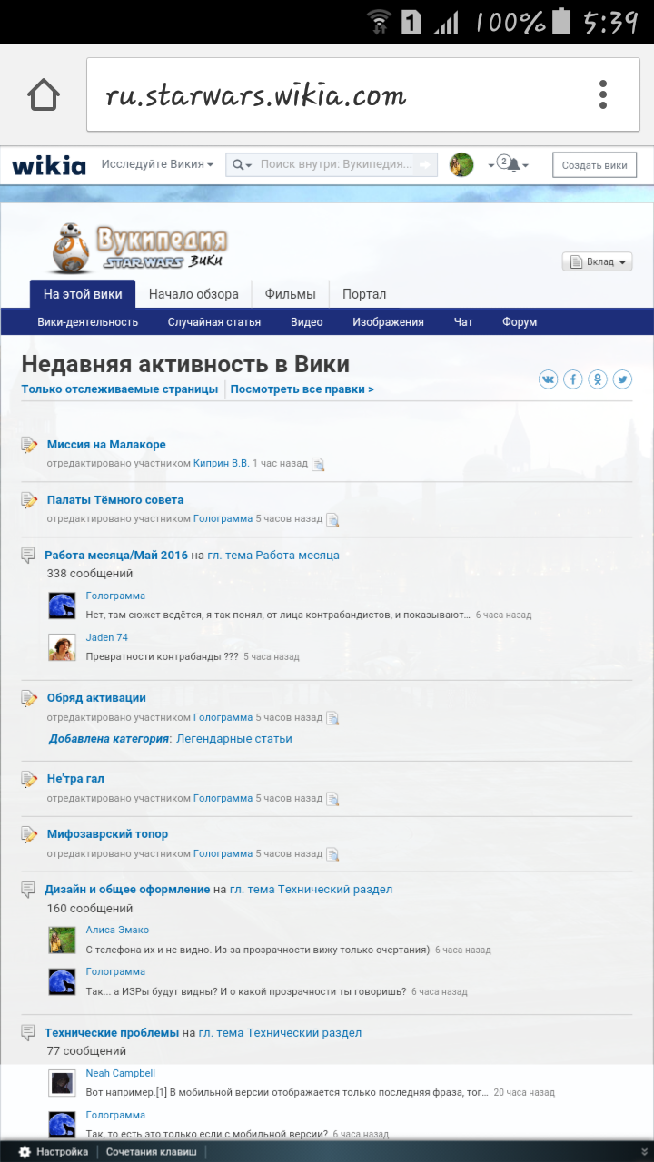Open user Киприн В.В. profile link
The width and height of the screenshot is (654, 1162).
click(222, 464)
